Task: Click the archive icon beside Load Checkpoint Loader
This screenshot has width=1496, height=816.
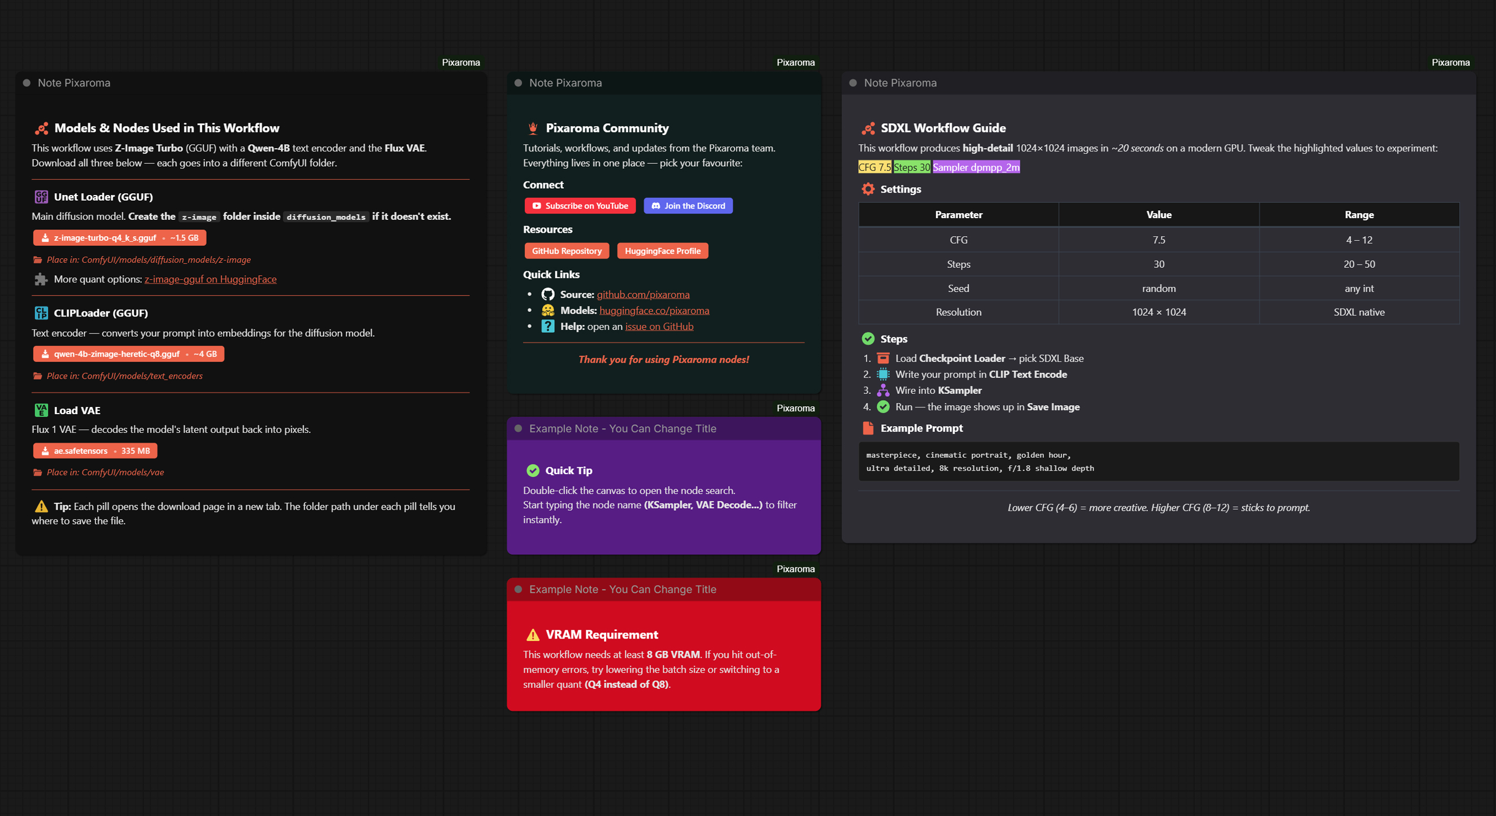Action: 884,358
